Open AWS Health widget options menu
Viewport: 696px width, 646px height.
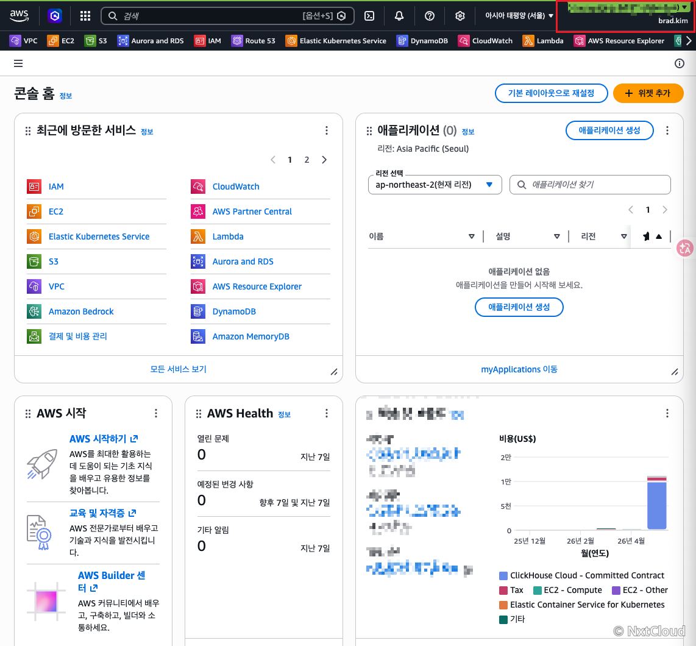(327, 413)
